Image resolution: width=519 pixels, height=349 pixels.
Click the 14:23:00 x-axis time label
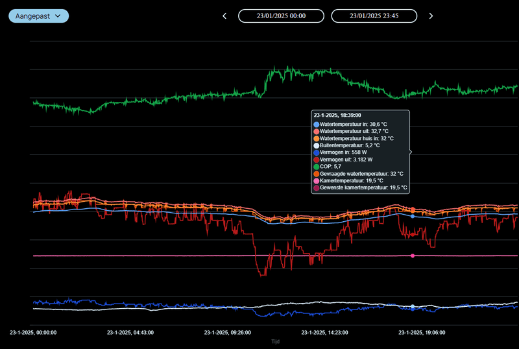[x=325, y=332]
